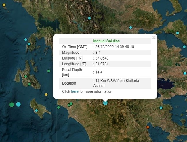Select the cyan marker in the northern mountains above the popup

(x=89, y=18)
